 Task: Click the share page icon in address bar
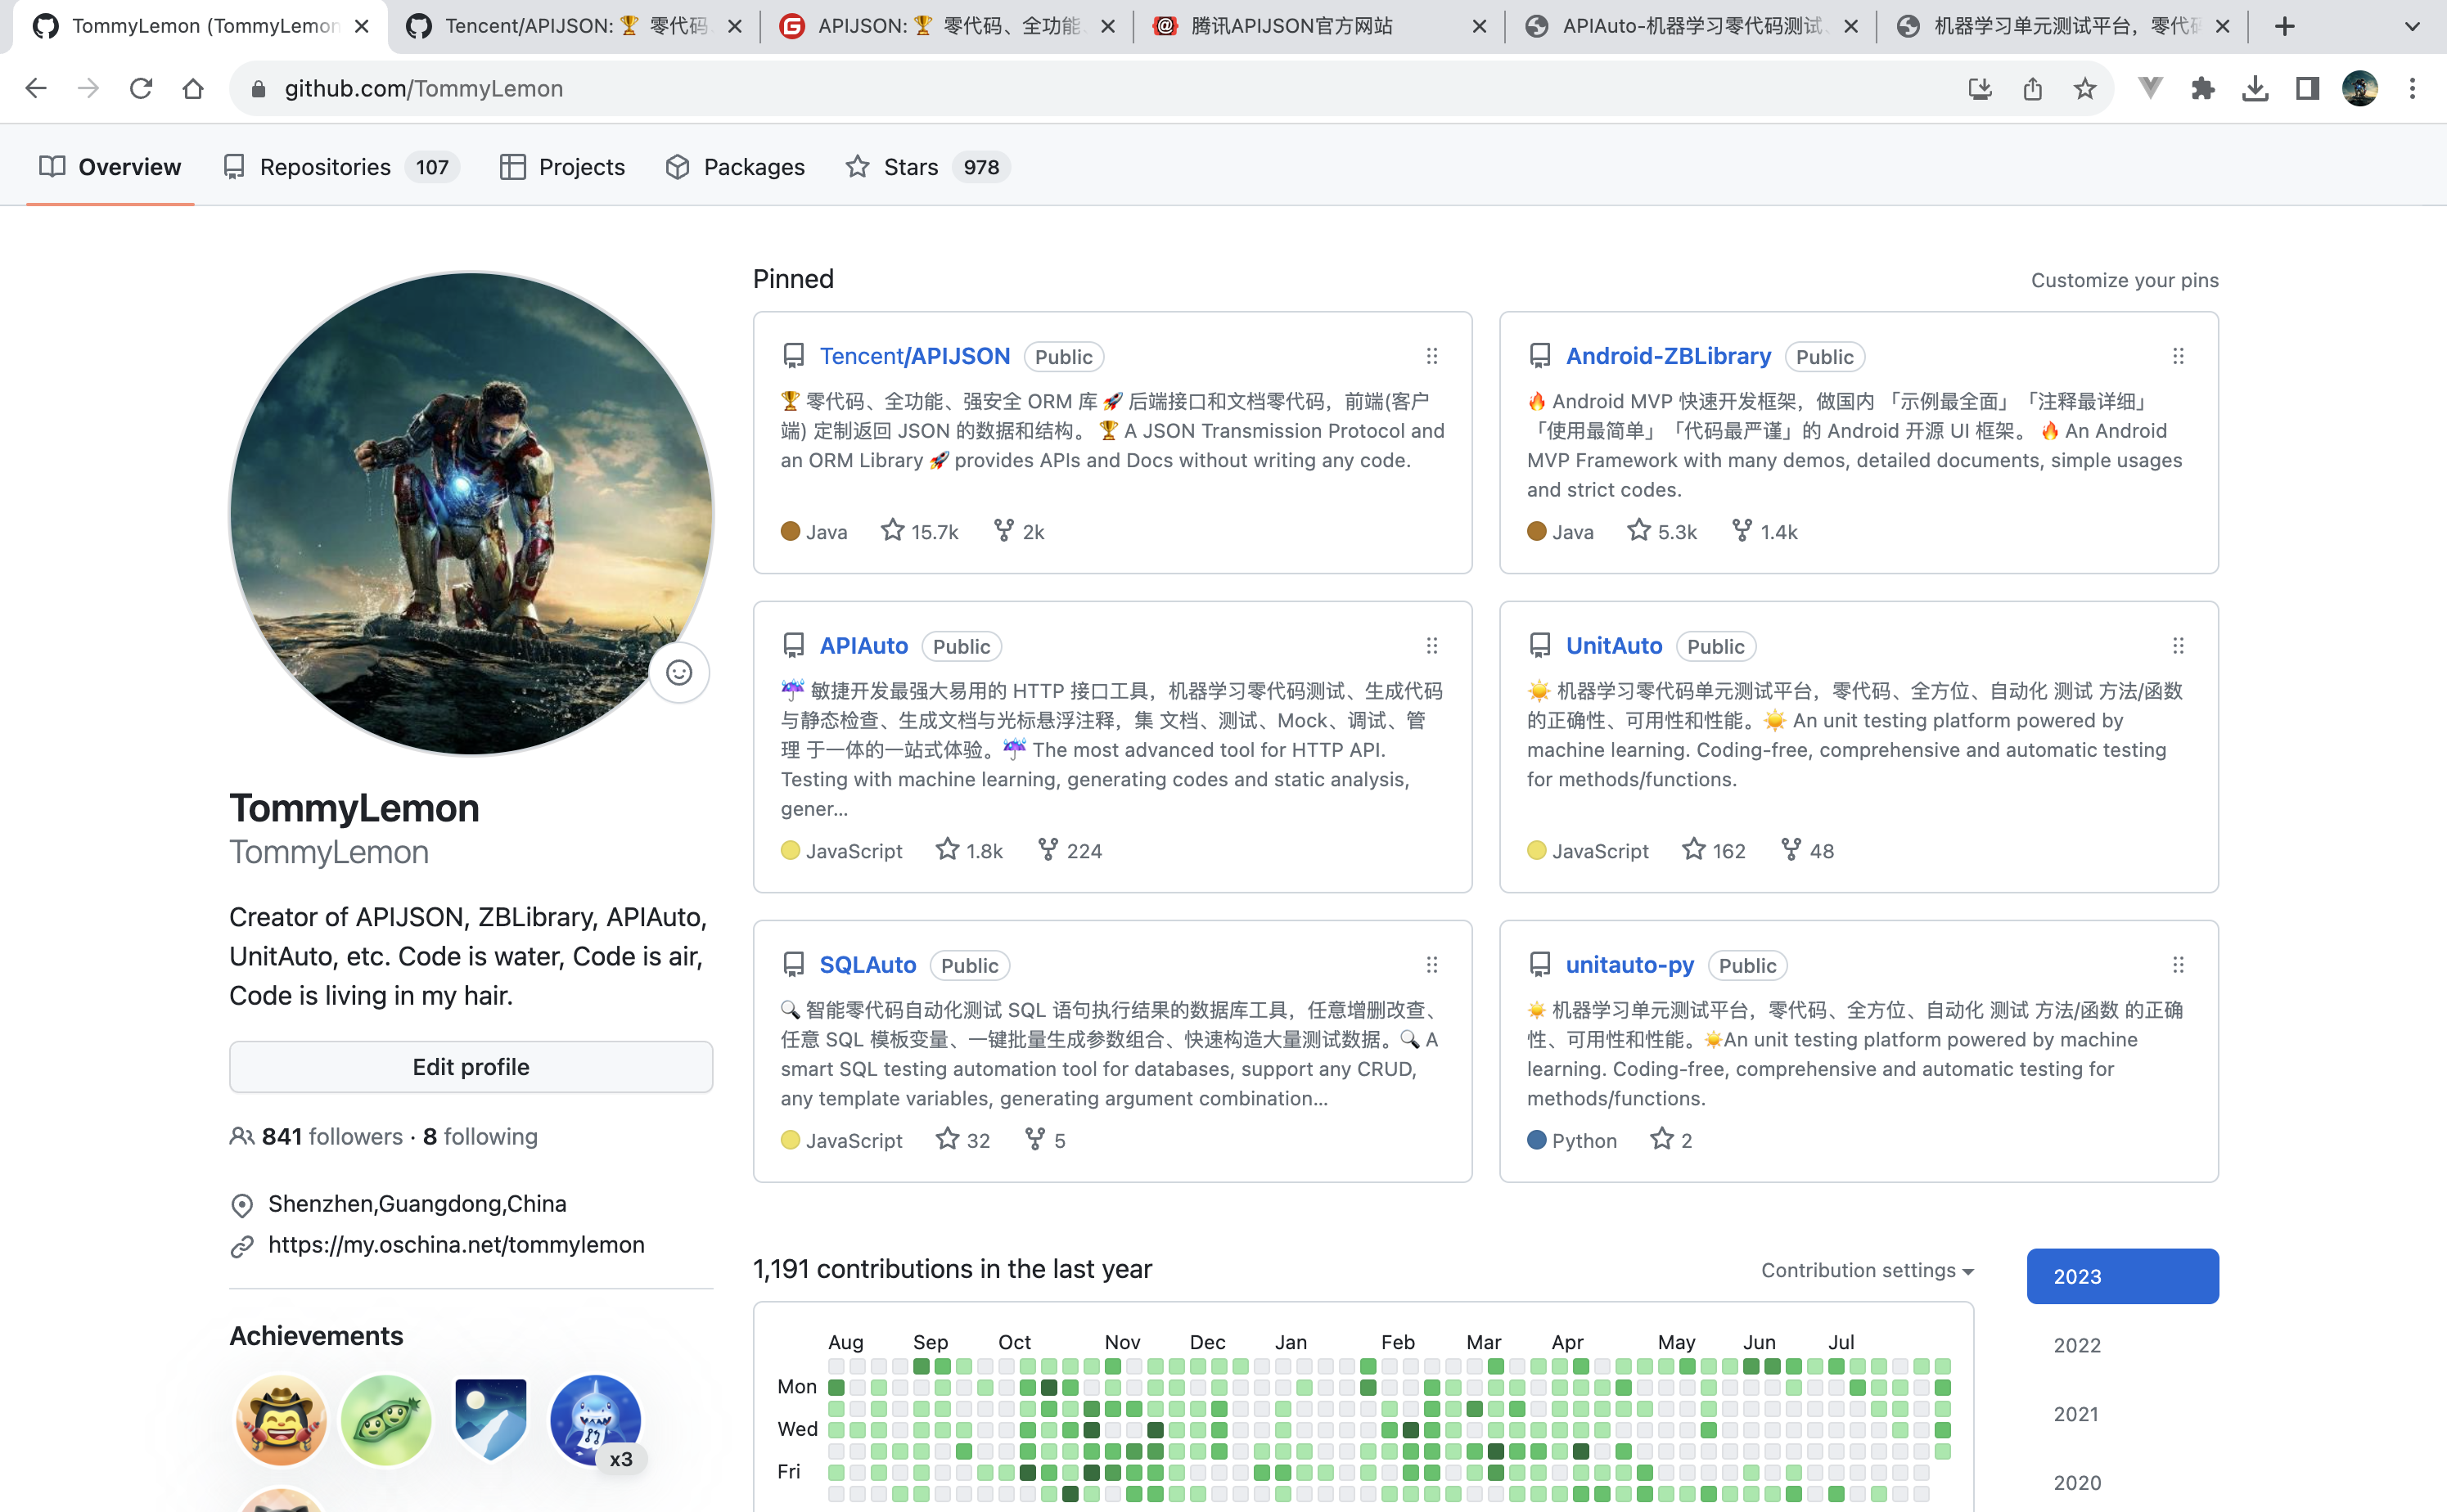coord(2032,89)
